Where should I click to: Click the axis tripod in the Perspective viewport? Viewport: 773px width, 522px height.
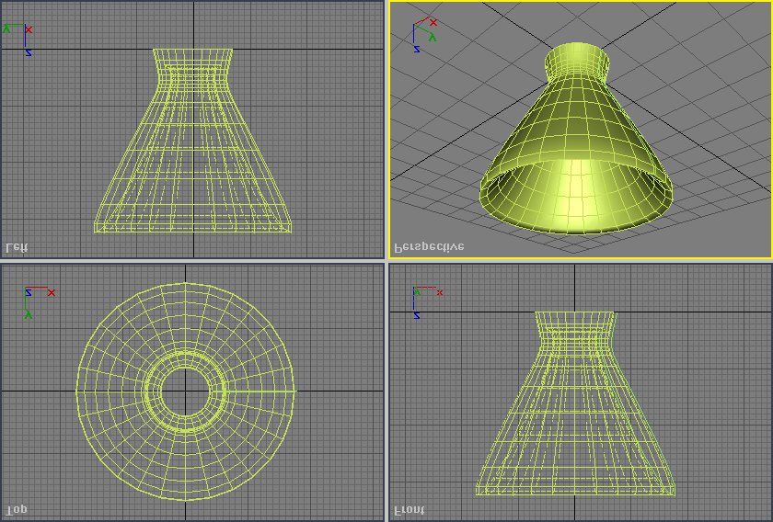tap(424, 36)
